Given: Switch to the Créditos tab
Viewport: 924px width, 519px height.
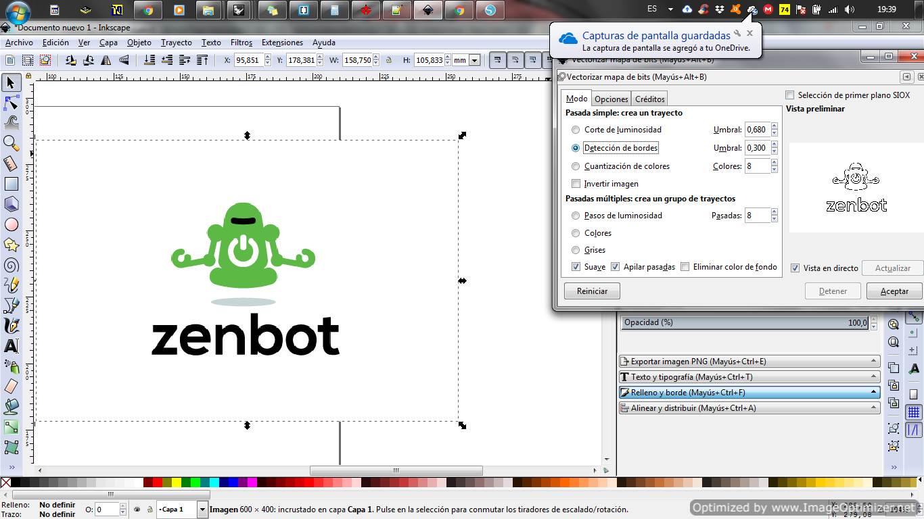Looking at the screenshot, I should pyautogui.click(x=649, y=99).
